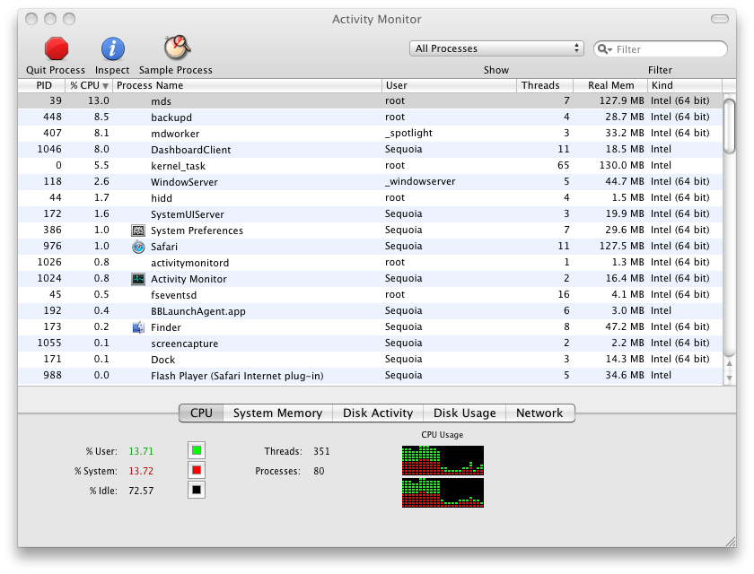Viewport: 754px width, 574px height.
Task: Select the System Preferences process name
Action: click(x=197, y=230)
